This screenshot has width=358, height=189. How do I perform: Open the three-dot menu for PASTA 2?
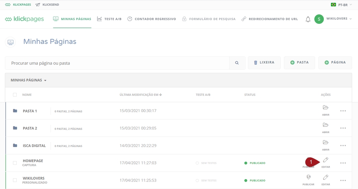click(343, 128)
